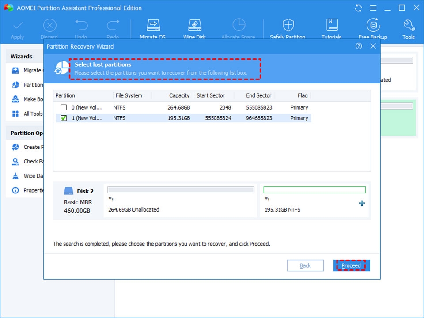Image resolution: width=424 pixels, height=318 pixels.
Task: Sort by the File System column header
Action: (129, 95)
